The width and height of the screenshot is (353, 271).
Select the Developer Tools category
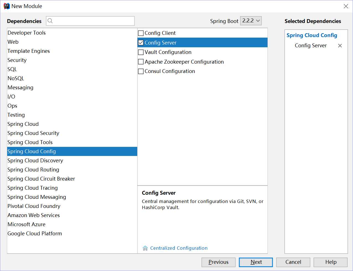(x=72, y=33)
